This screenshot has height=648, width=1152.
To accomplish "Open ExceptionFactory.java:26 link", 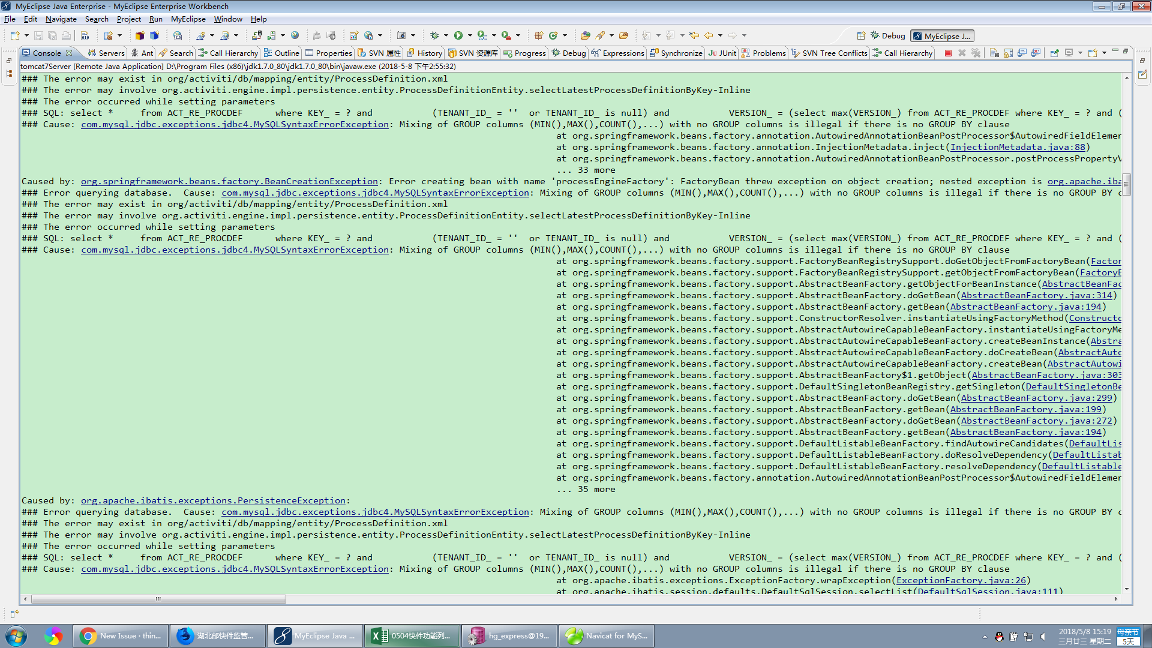I will pos(961,580).
